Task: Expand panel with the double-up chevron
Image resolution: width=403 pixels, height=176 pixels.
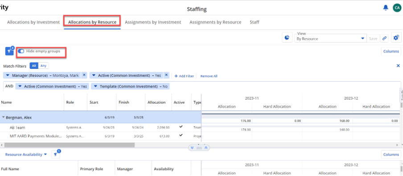Action: point(206,148)
